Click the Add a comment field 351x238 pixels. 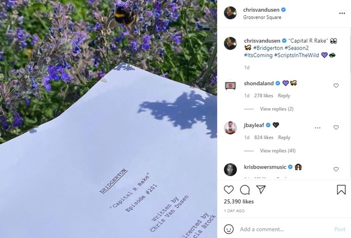click(x=285, y=229)
